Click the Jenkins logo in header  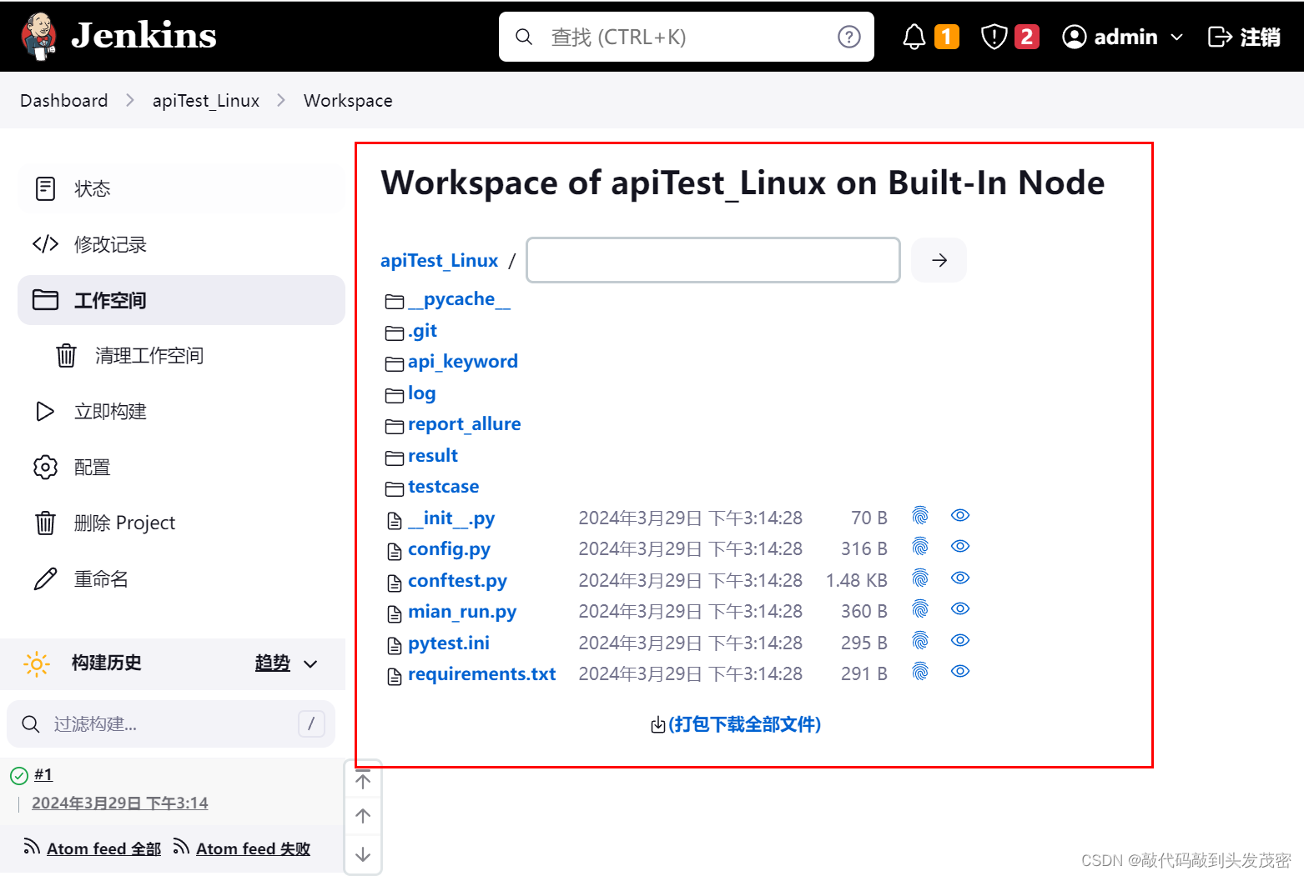[x=118, y=36]
